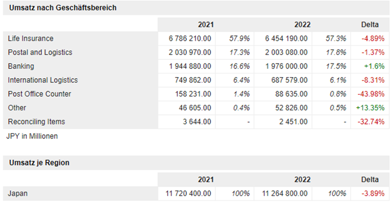Select the International Logistics row label
392x202 pixels.
pyautogui.click(x=43, y=80)
